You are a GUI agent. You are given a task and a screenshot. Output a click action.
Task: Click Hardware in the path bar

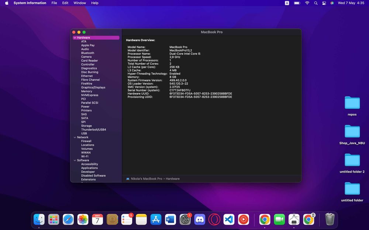point(172,179)
